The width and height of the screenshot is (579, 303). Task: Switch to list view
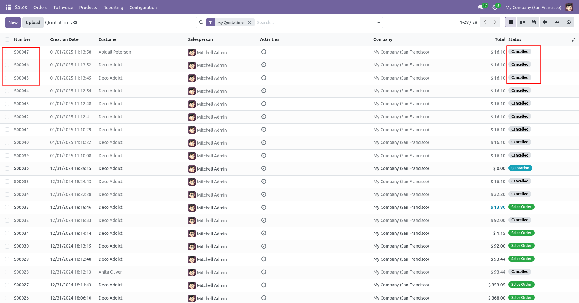pos(510,22)
